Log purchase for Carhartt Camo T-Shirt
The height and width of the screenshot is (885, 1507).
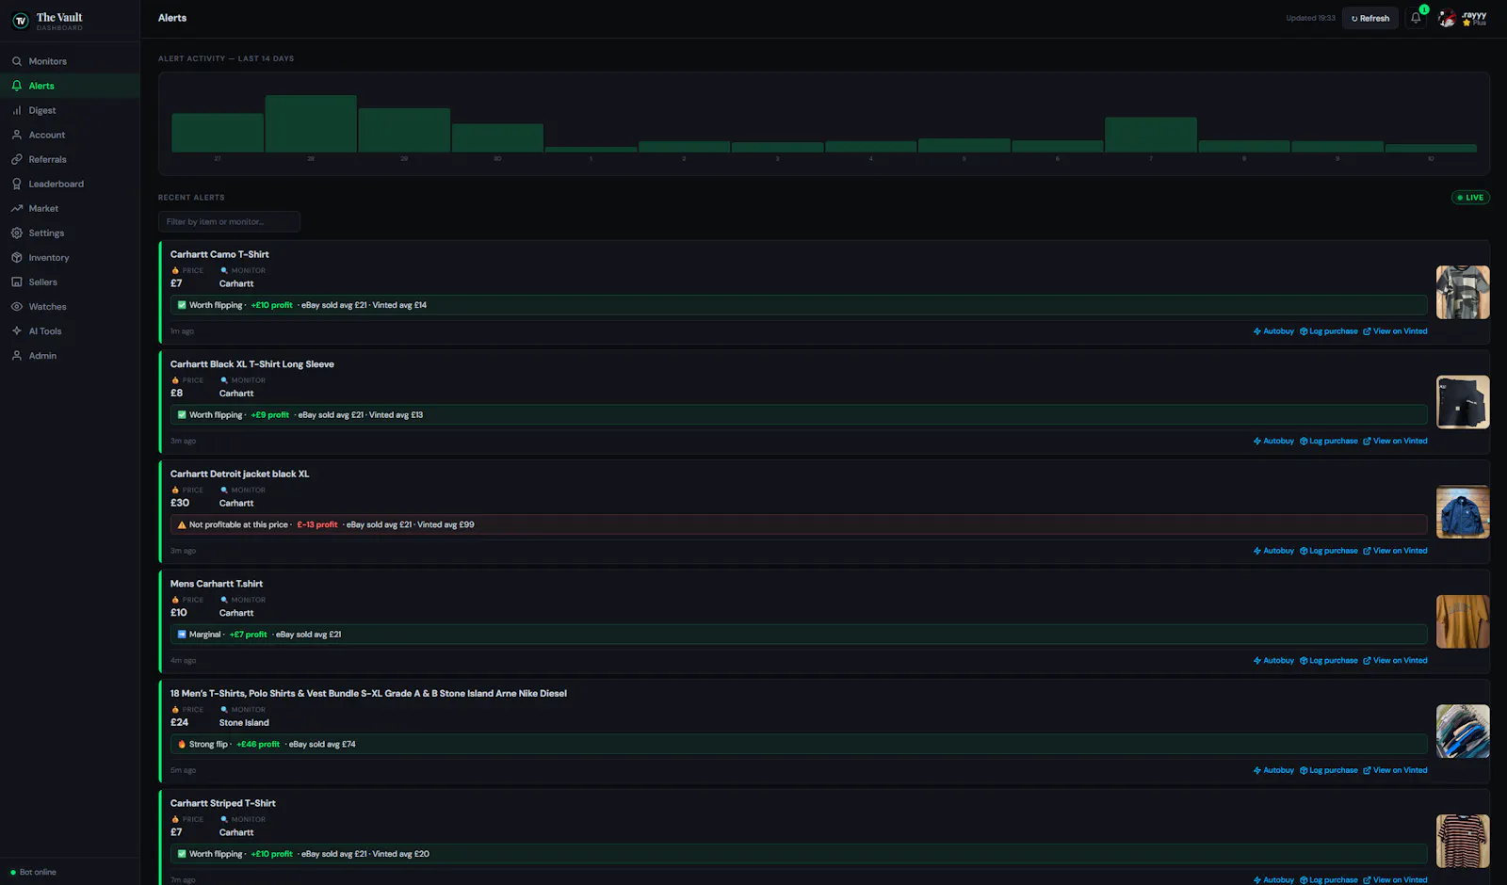1328,331
